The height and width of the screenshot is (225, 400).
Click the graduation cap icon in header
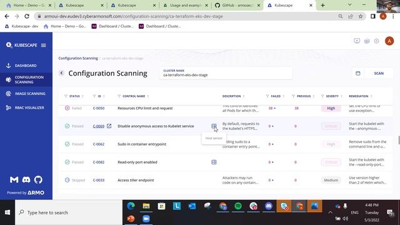[367, 41]
